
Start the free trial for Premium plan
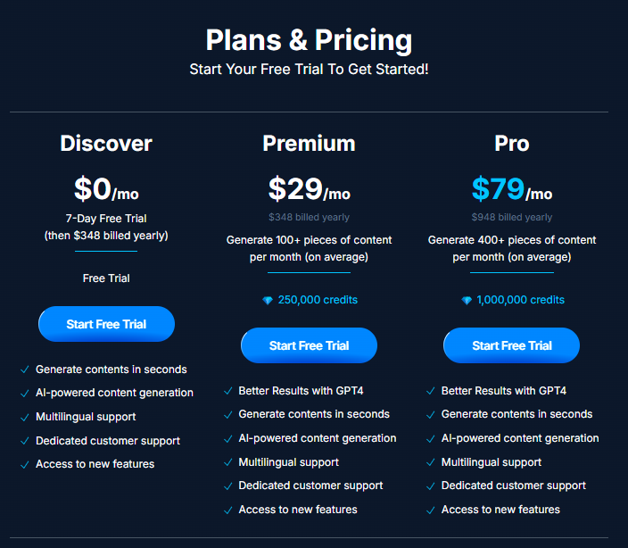pos(309,345)
